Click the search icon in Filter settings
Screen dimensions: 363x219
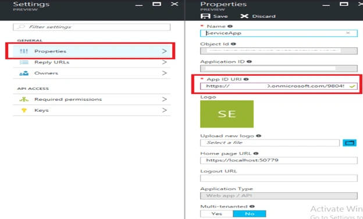[x=21, y=27]
